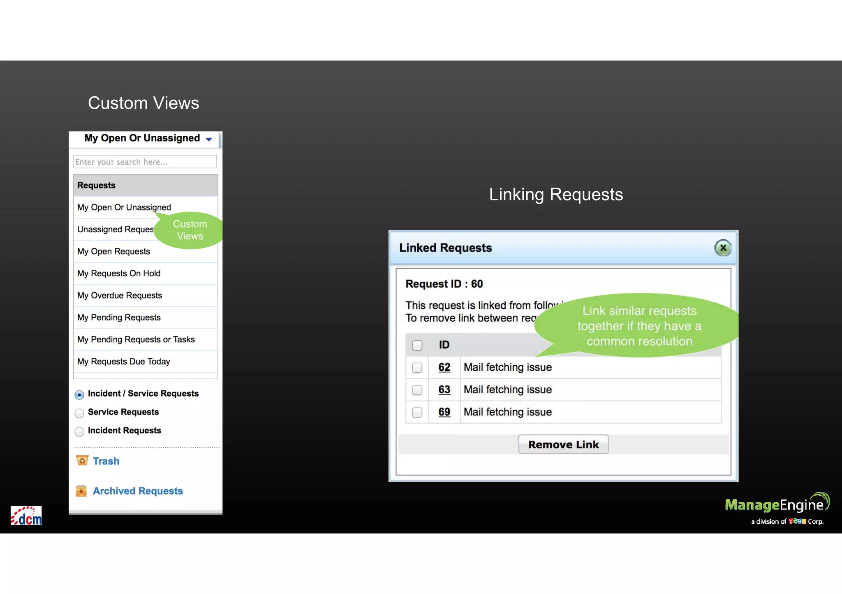842x594 pixels.
Task: Open the Archived Requests link
Action: coord(138,491)
